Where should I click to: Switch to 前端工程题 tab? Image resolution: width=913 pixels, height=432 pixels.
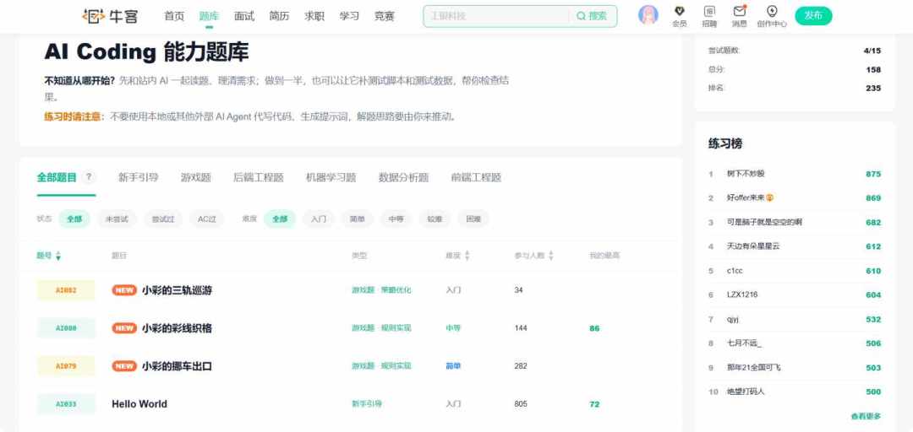[476, 177]
